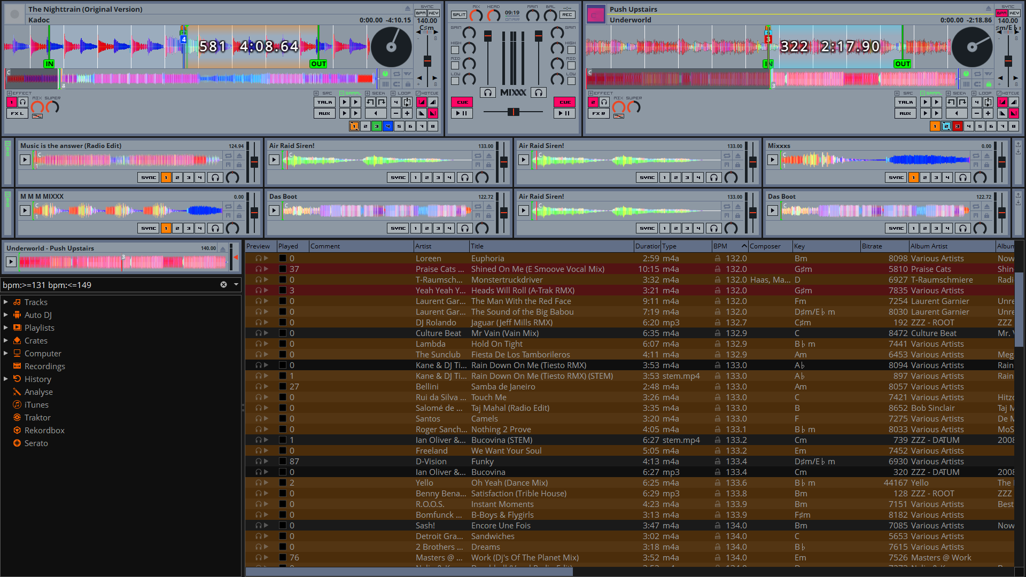Click the FX L assignment button
This screenshot has width=1026, height=577.
(x=17, y=113)
